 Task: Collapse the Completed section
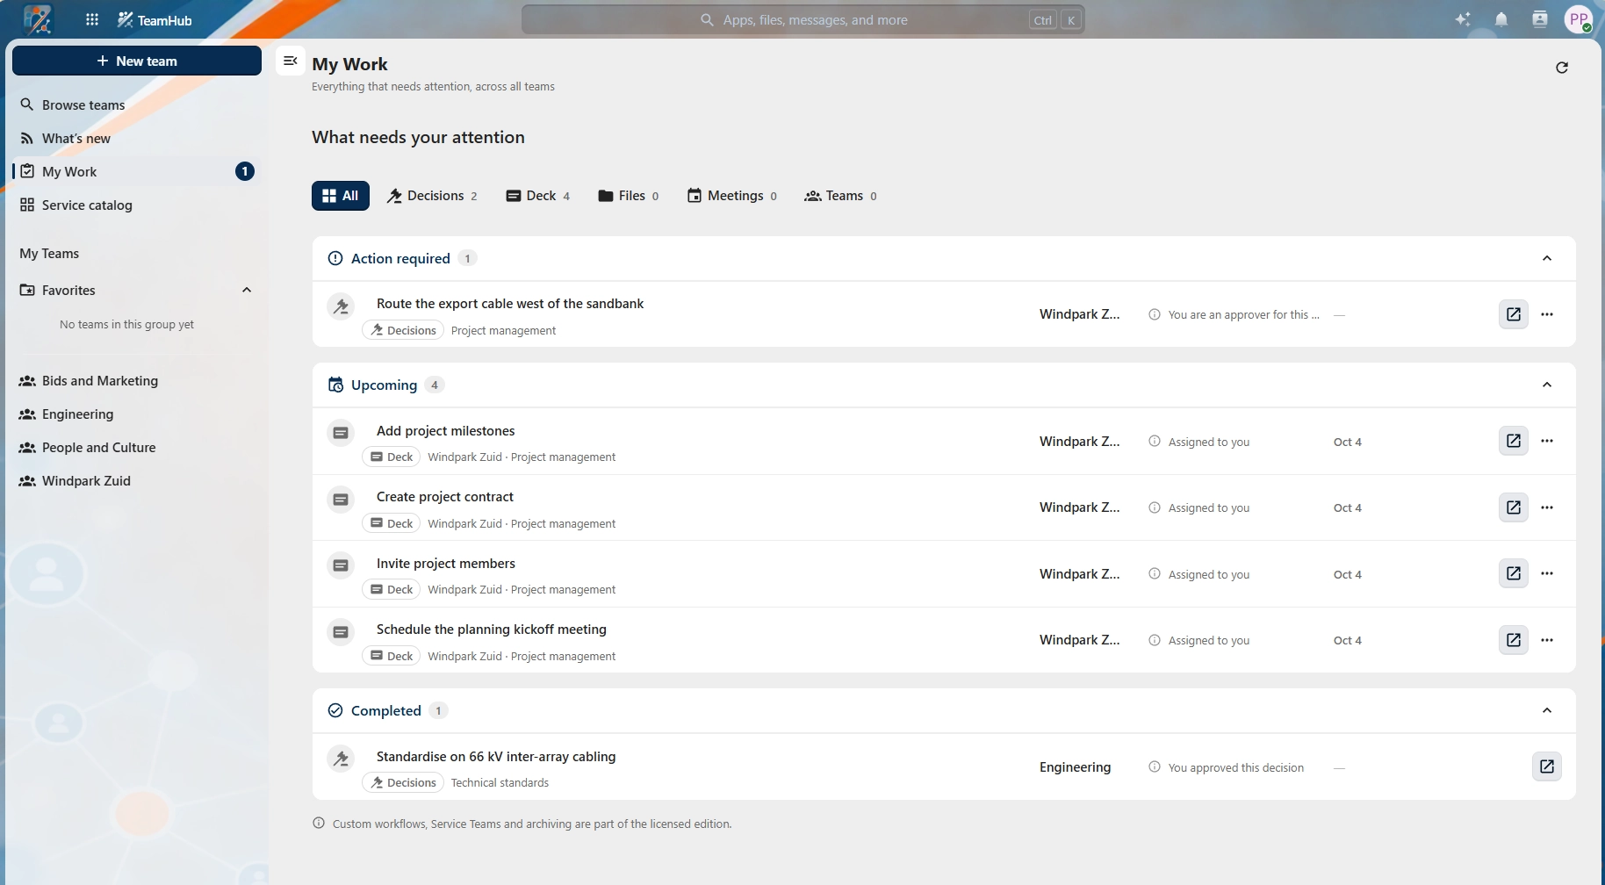coord(1547,710)
